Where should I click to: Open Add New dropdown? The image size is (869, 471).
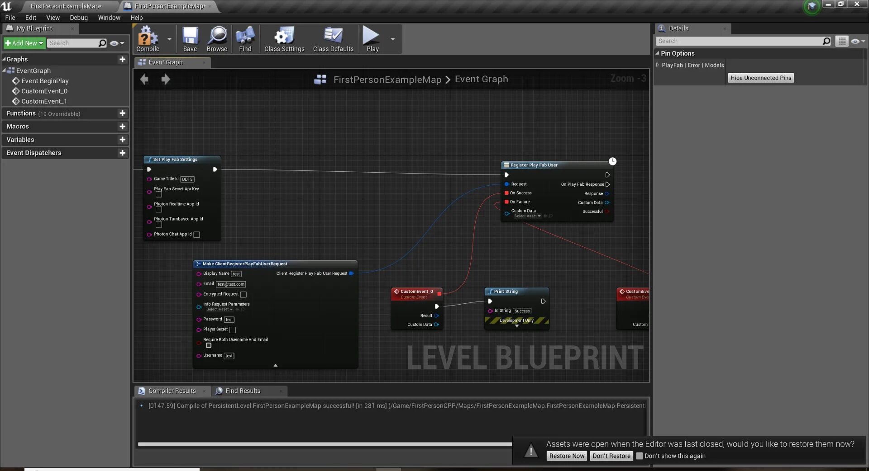click(24, 43)
